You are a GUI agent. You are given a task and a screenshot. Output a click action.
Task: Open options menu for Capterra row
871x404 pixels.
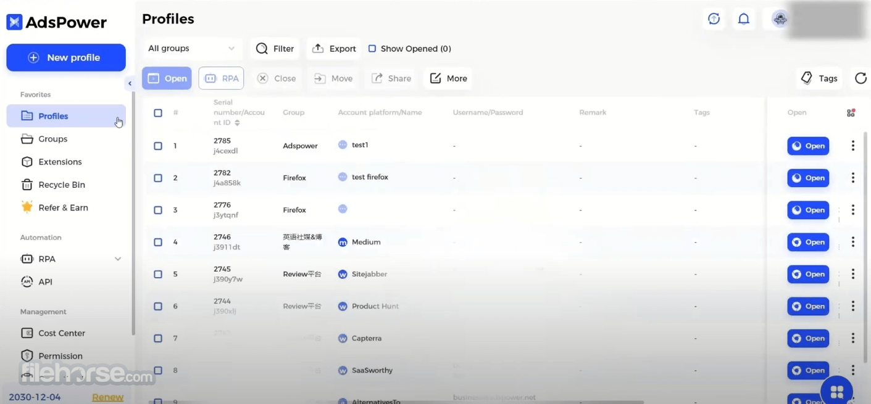(x=853, y=338)
